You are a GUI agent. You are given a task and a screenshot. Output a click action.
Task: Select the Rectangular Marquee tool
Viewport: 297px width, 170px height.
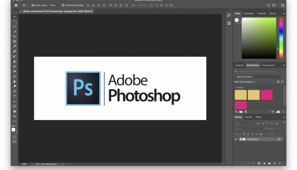click(14, 21)
